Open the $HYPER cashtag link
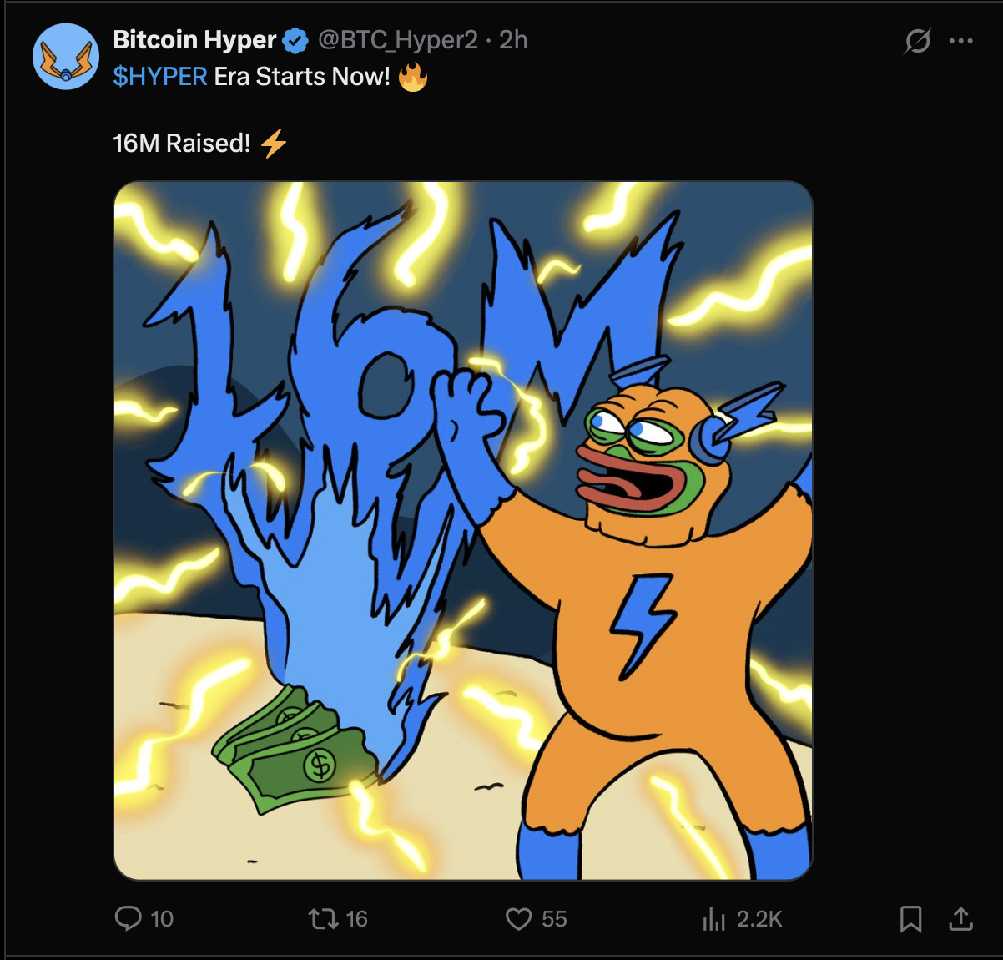 click(160, 77)
